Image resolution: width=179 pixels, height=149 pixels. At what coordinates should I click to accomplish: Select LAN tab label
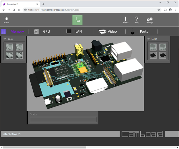coord(79,32)
